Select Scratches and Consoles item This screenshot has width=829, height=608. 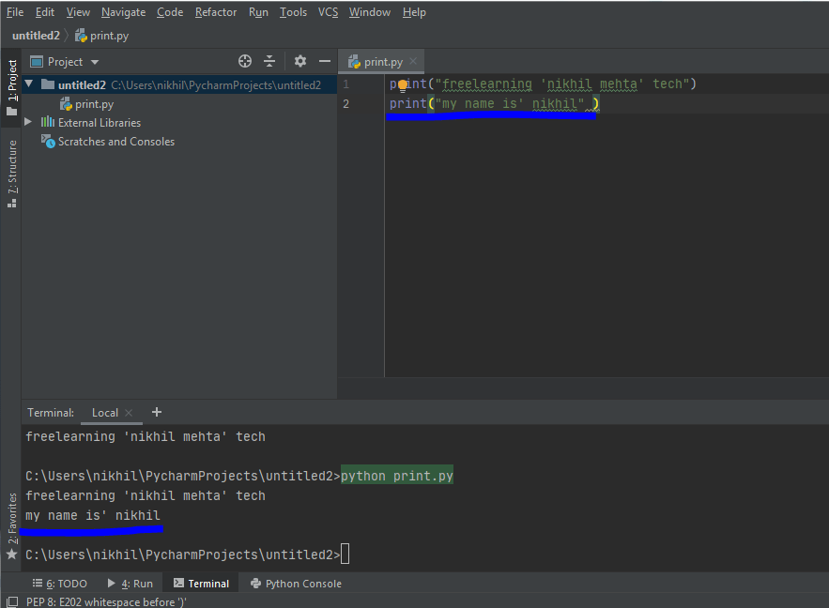point(116,142)
